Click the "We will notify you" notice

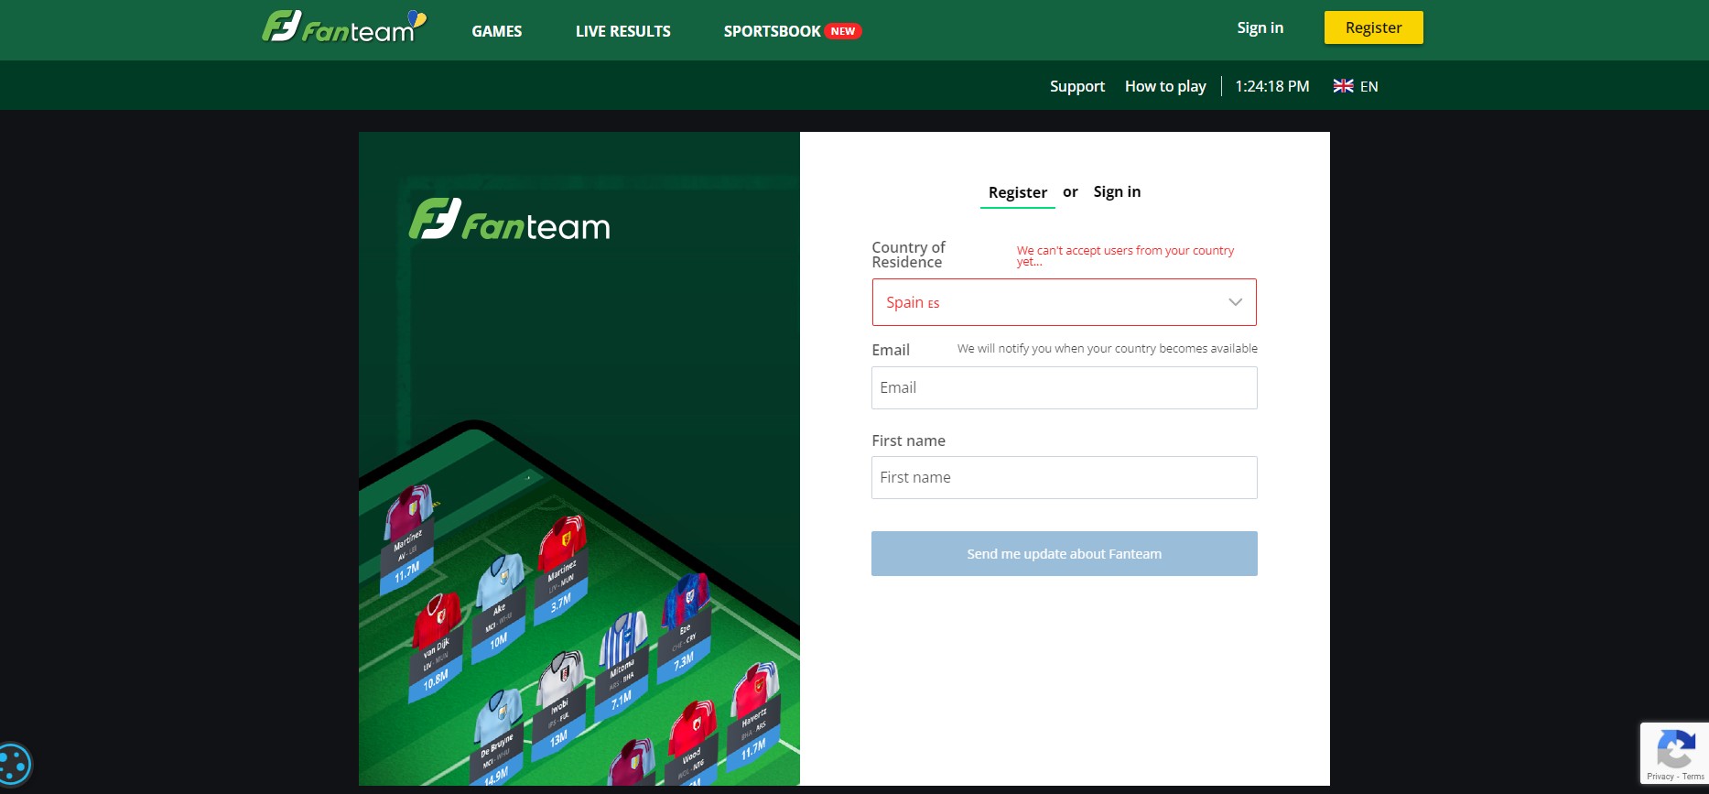pyautogui.click(x=1108, y=349)
